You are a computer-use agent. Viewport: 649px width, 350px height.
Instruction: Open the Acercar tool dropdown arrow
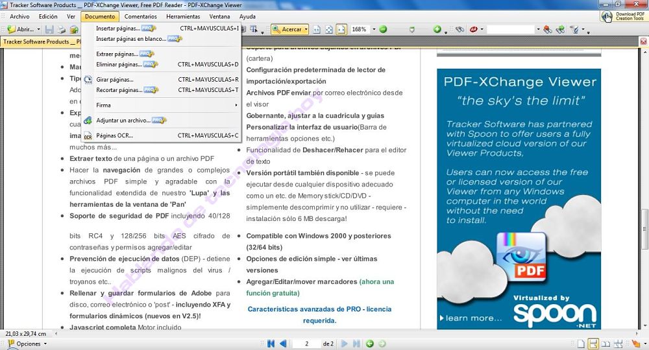(306, 29)
